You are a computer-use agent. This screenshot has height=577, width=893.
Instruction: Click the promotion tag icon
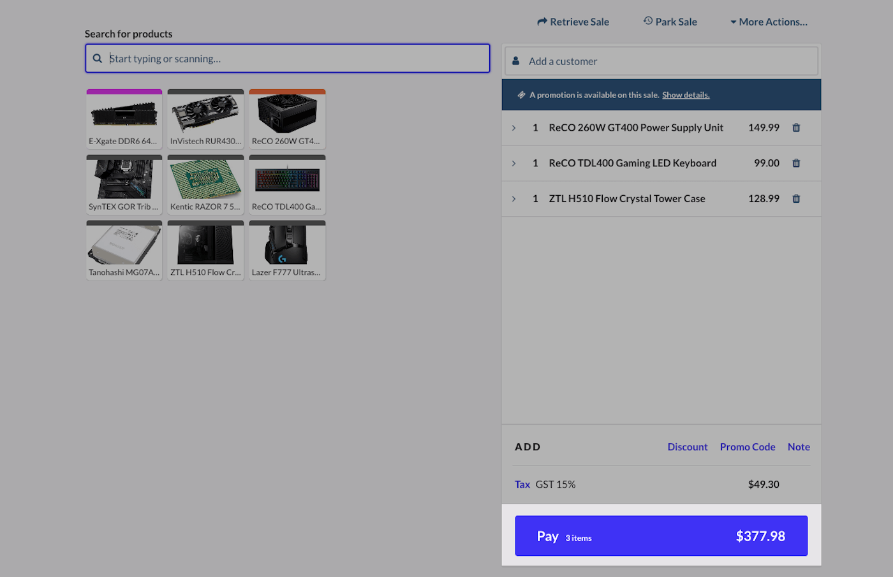pyautogui.click(x=521, y=95)
